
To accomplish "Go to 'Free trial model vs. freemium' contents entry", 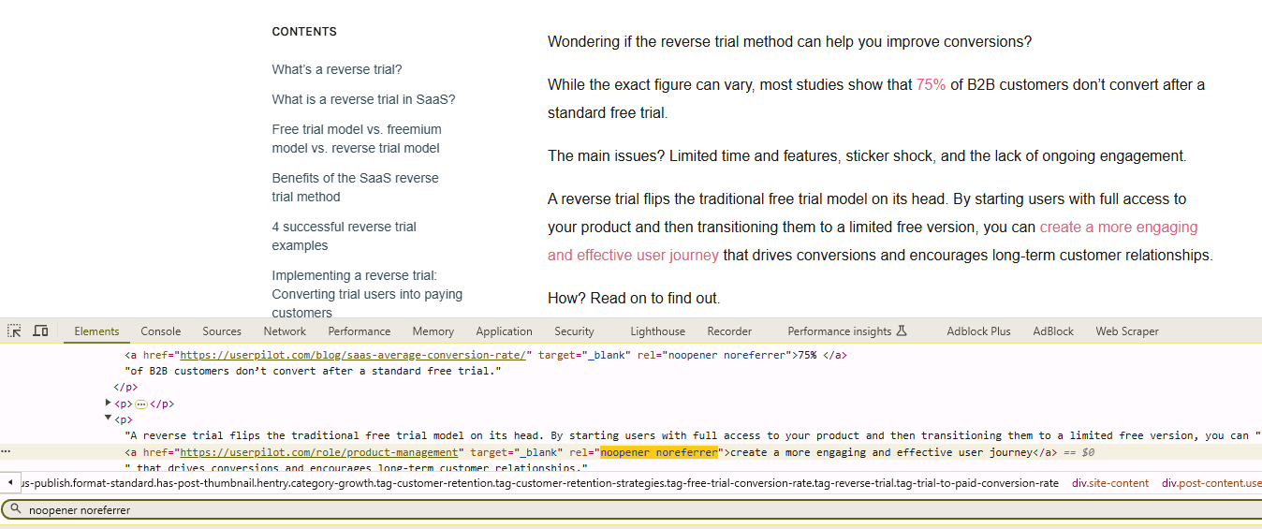I will coord(357,139).
